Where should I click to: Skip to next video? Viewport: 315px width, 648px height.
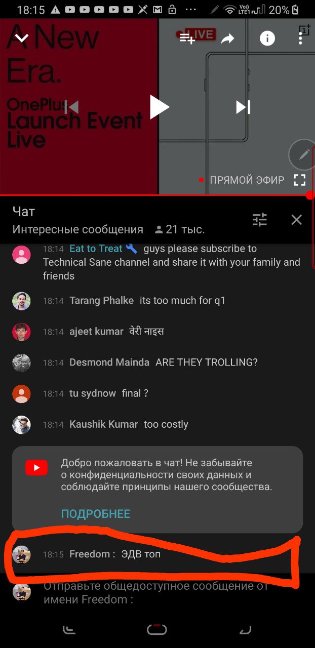(243, 107)
